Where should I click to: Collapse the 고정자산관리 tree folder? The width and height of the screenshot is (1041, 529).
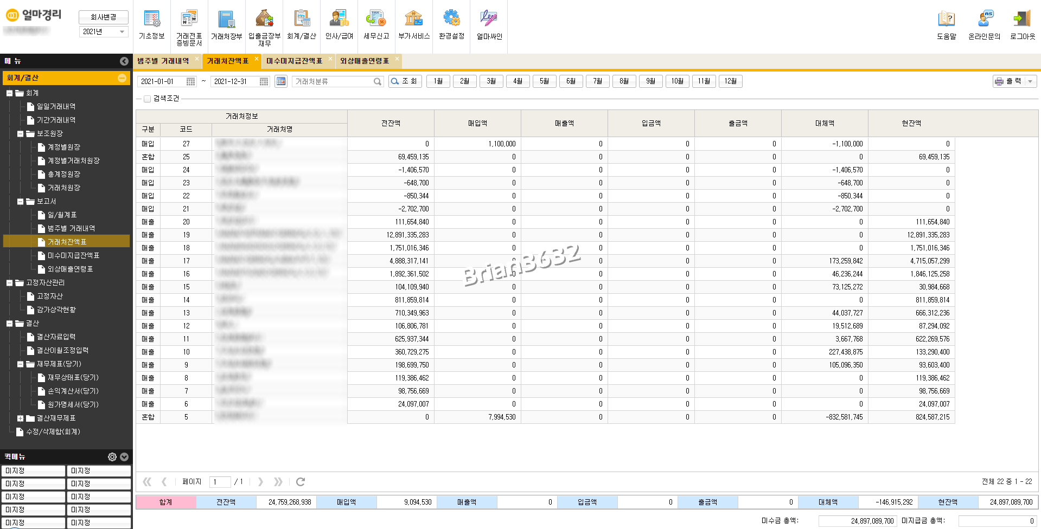coord(9,283)
